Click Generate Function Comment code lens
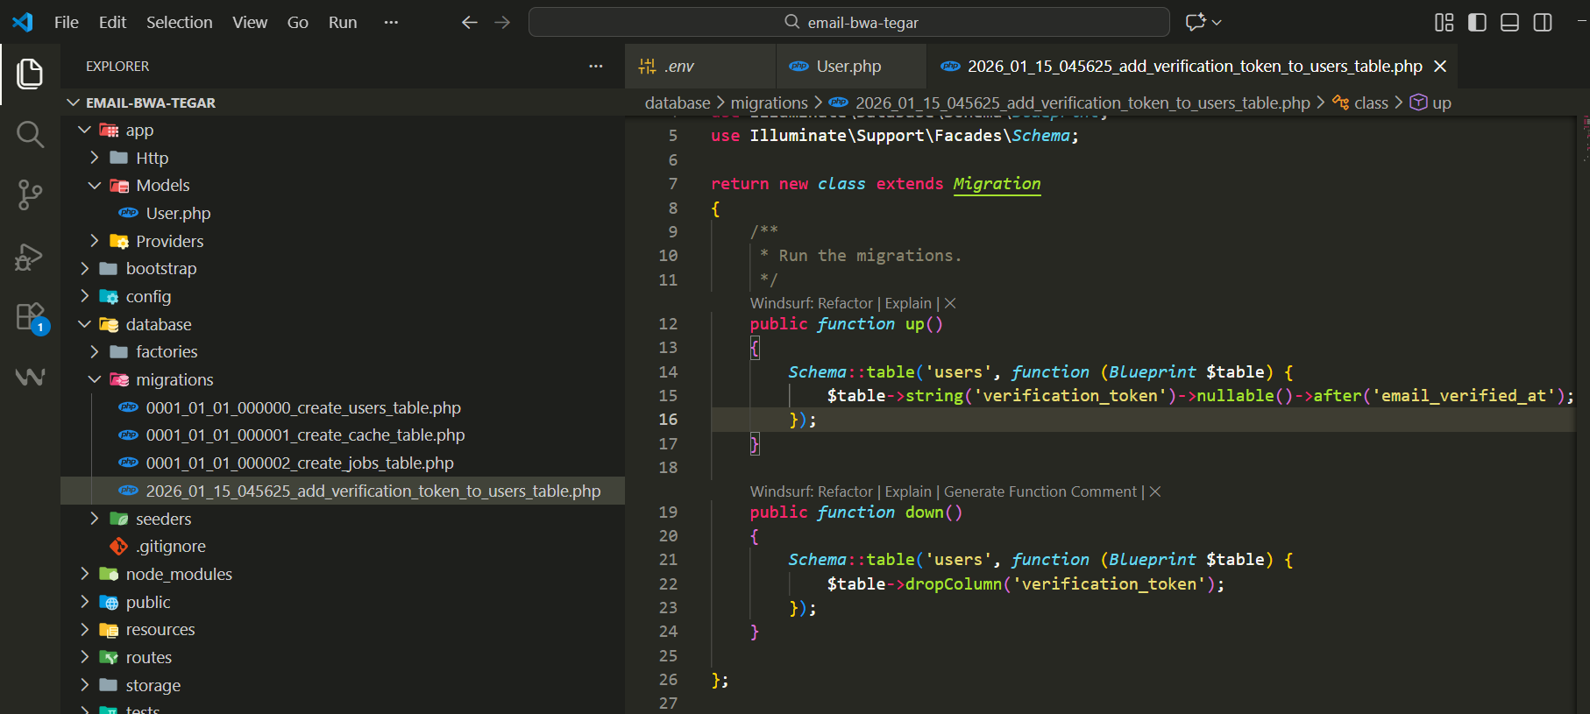 [1040, 491]
